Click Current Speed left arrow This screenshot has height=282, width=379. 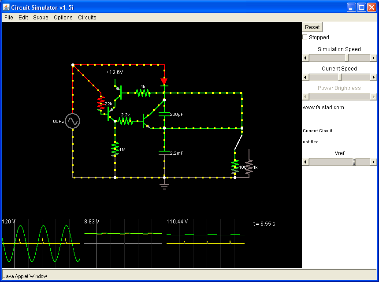(x=305, y=77)
